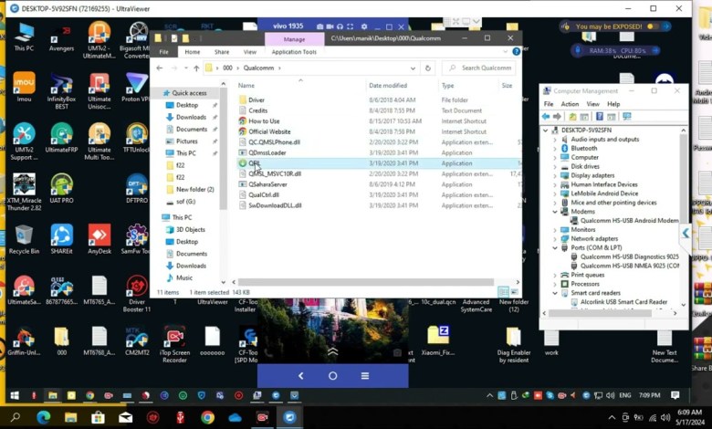Click the AnyDesk desktop icon
This screenshot has width=712, height=429.
click(99, 237)
